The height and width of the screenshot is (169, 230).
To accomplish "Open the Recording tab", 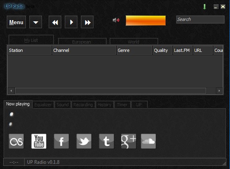I will pos(83,105).
